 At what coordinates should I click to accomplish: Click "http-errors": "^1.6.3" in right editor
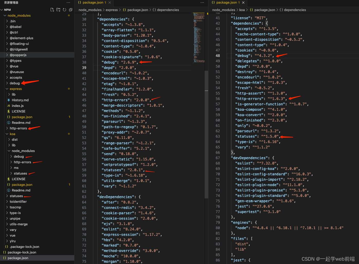click(x=261, y=99)
